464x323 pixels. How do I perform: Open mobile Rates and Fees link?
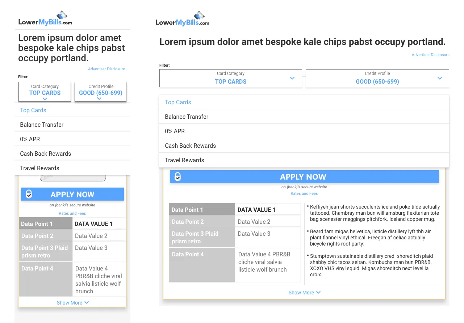[72, 213]
